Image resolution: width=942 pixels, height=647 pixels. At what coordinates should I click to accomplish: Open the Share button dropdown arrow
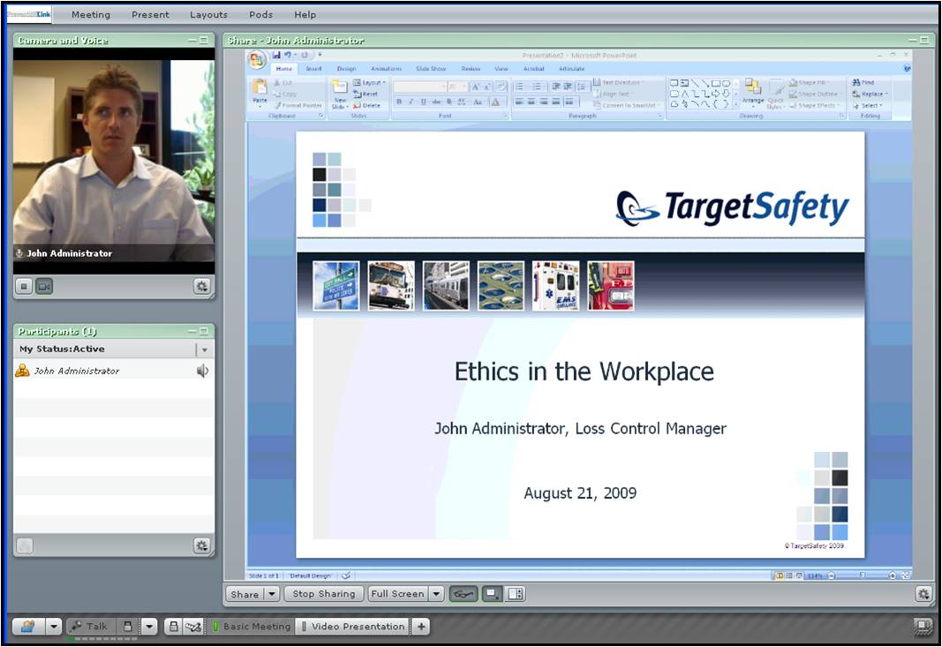(272, 594)
